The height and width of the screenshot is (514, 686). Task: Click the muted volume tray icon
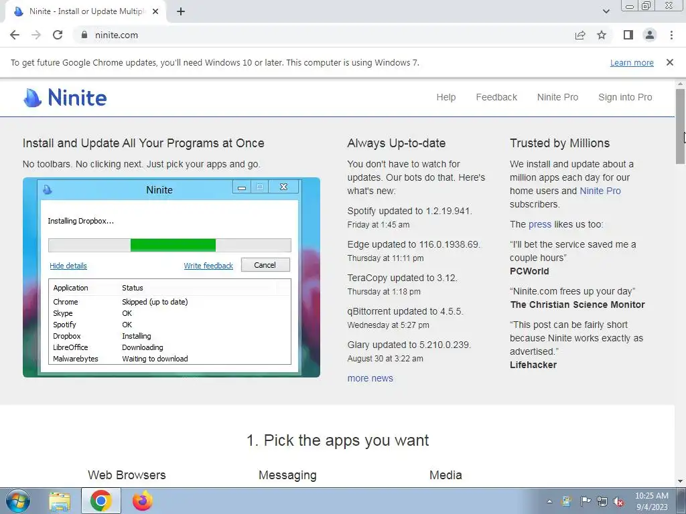coord(618,501)
